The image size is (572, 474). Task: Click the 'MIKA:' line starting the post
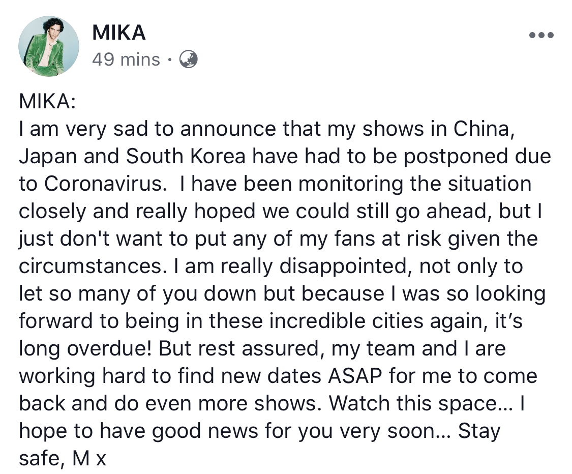coord(47,101)
